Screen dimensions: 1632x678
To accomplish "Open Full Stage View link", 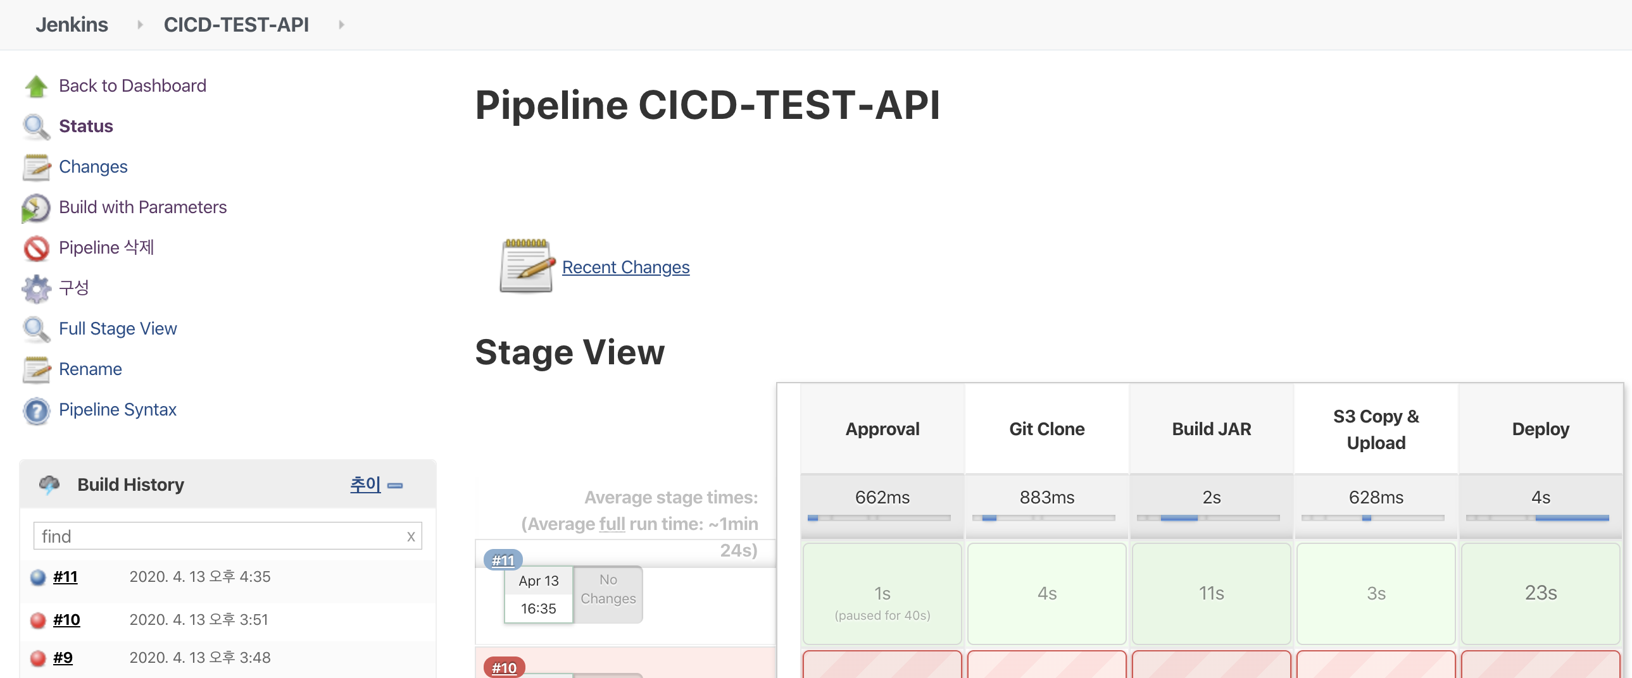I will [x=118, y=328].
